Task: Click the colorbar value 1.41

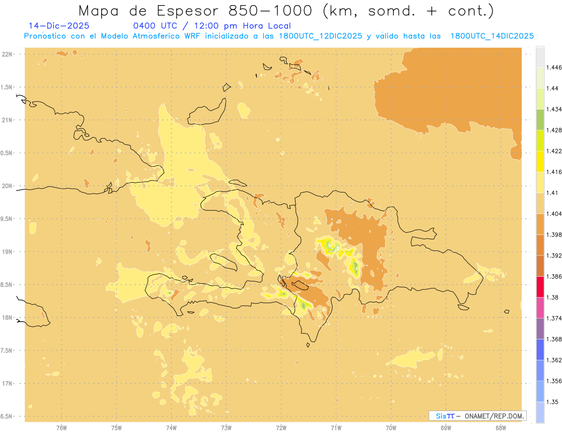Action: (x=553, y=193)
